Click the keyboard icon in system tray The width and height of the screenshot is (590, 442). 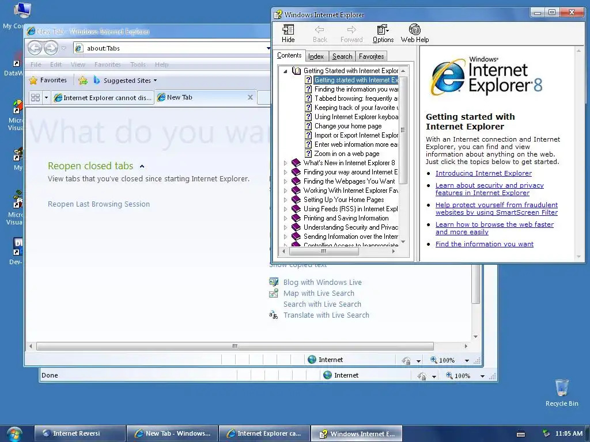(x=521, y=434)
